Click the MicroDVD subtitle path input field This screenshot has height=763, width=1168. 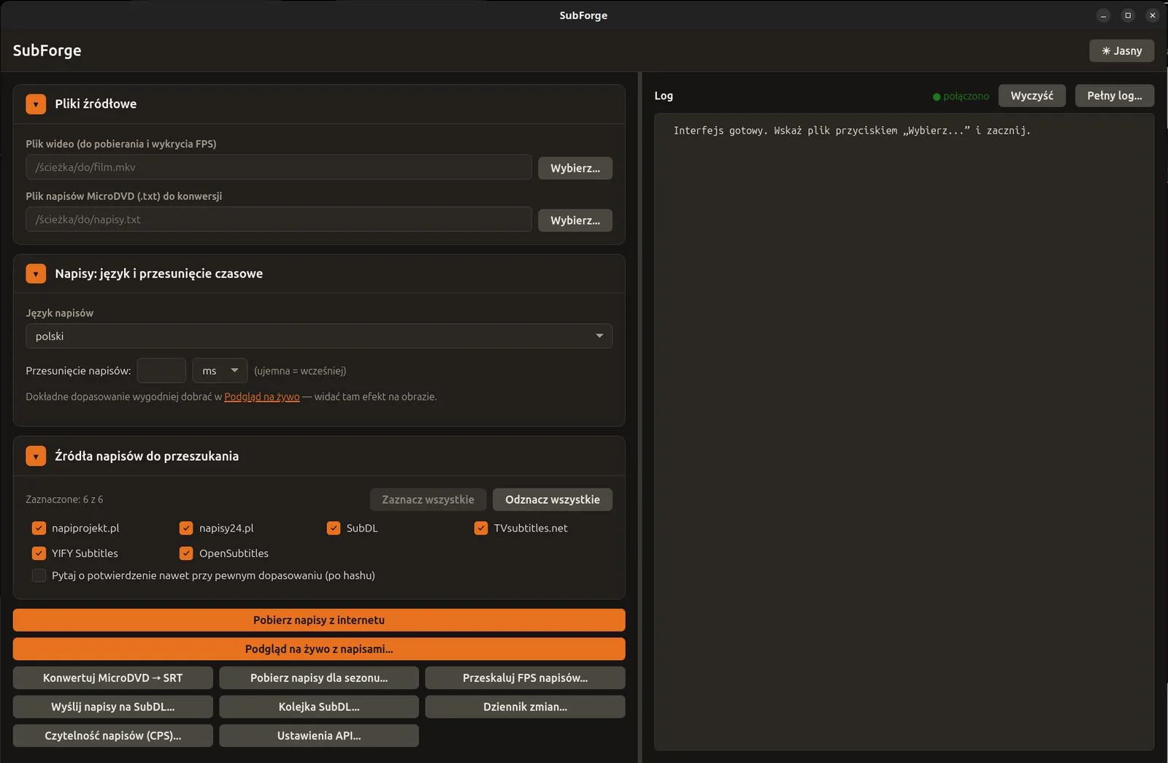[x=279, y=219]
